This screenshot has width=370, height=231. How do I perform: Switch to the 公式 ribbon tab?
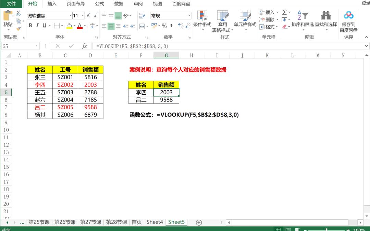tap(99, 4)
